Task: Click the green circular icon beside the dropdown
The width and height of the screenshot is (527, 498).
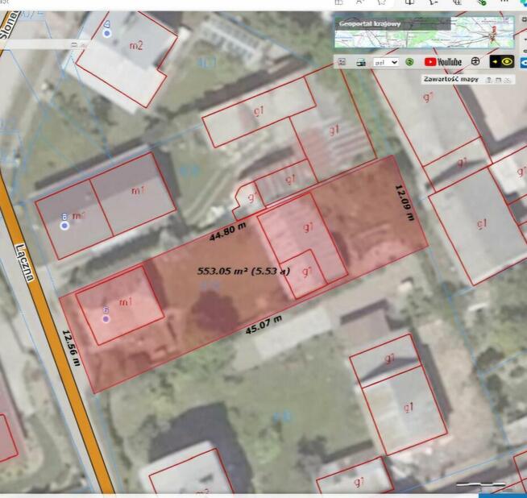Action: pos(409,61)
